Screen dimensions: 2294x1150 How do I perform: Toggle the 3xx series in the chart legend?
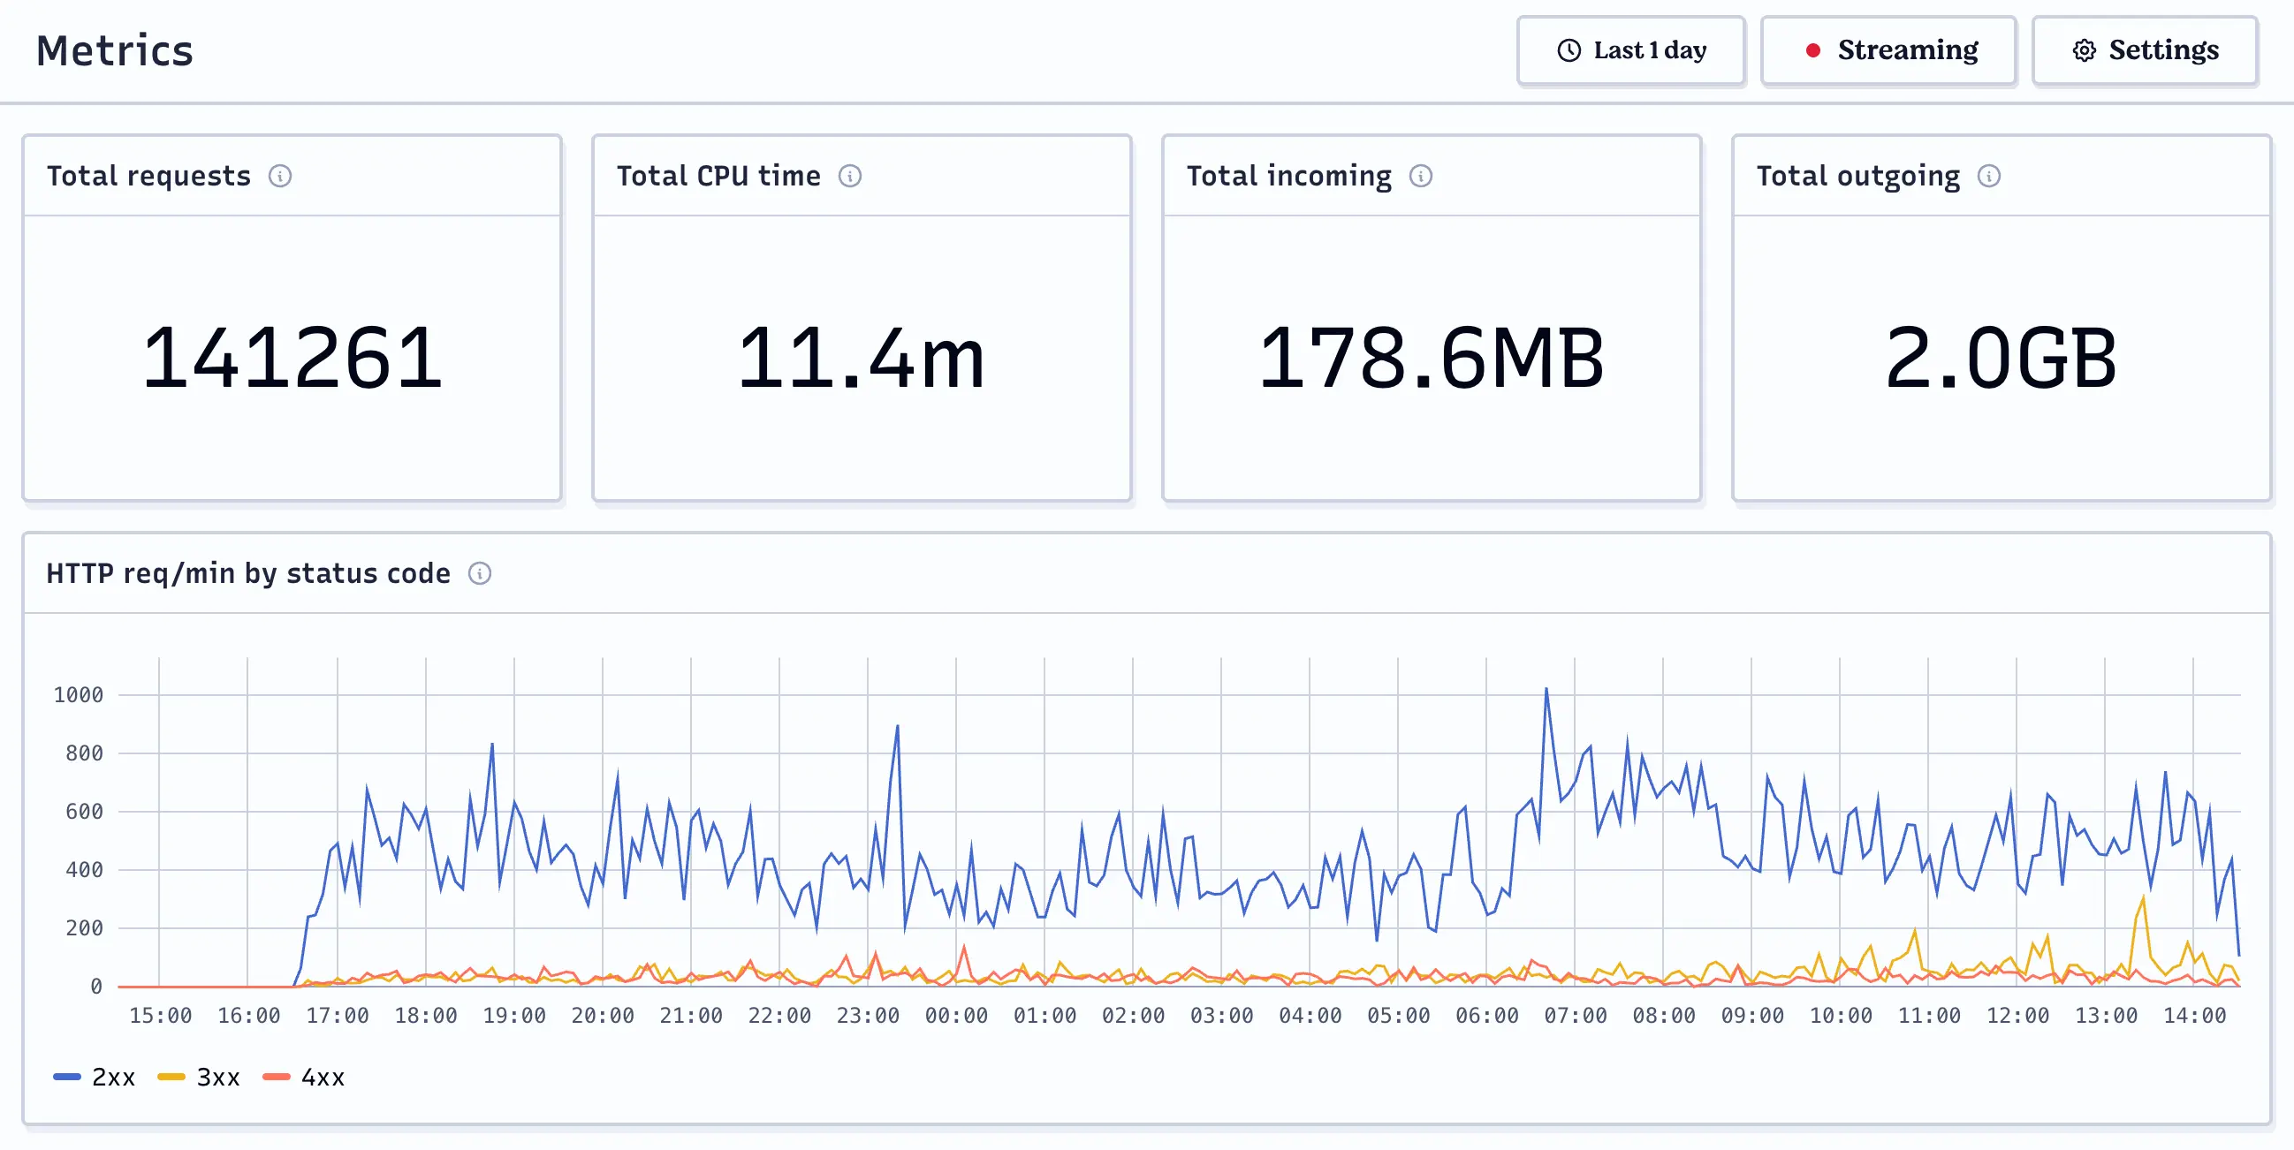point(200,1076)
